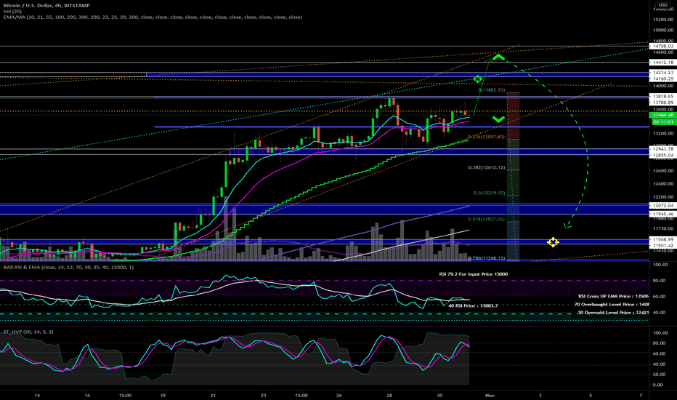Click the 28 date label on time axis
The image size is (677, 400).
pos(389,395)
